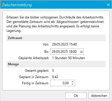
Task: Confirm the dialog with Ok
Action: tap(76, 95)
